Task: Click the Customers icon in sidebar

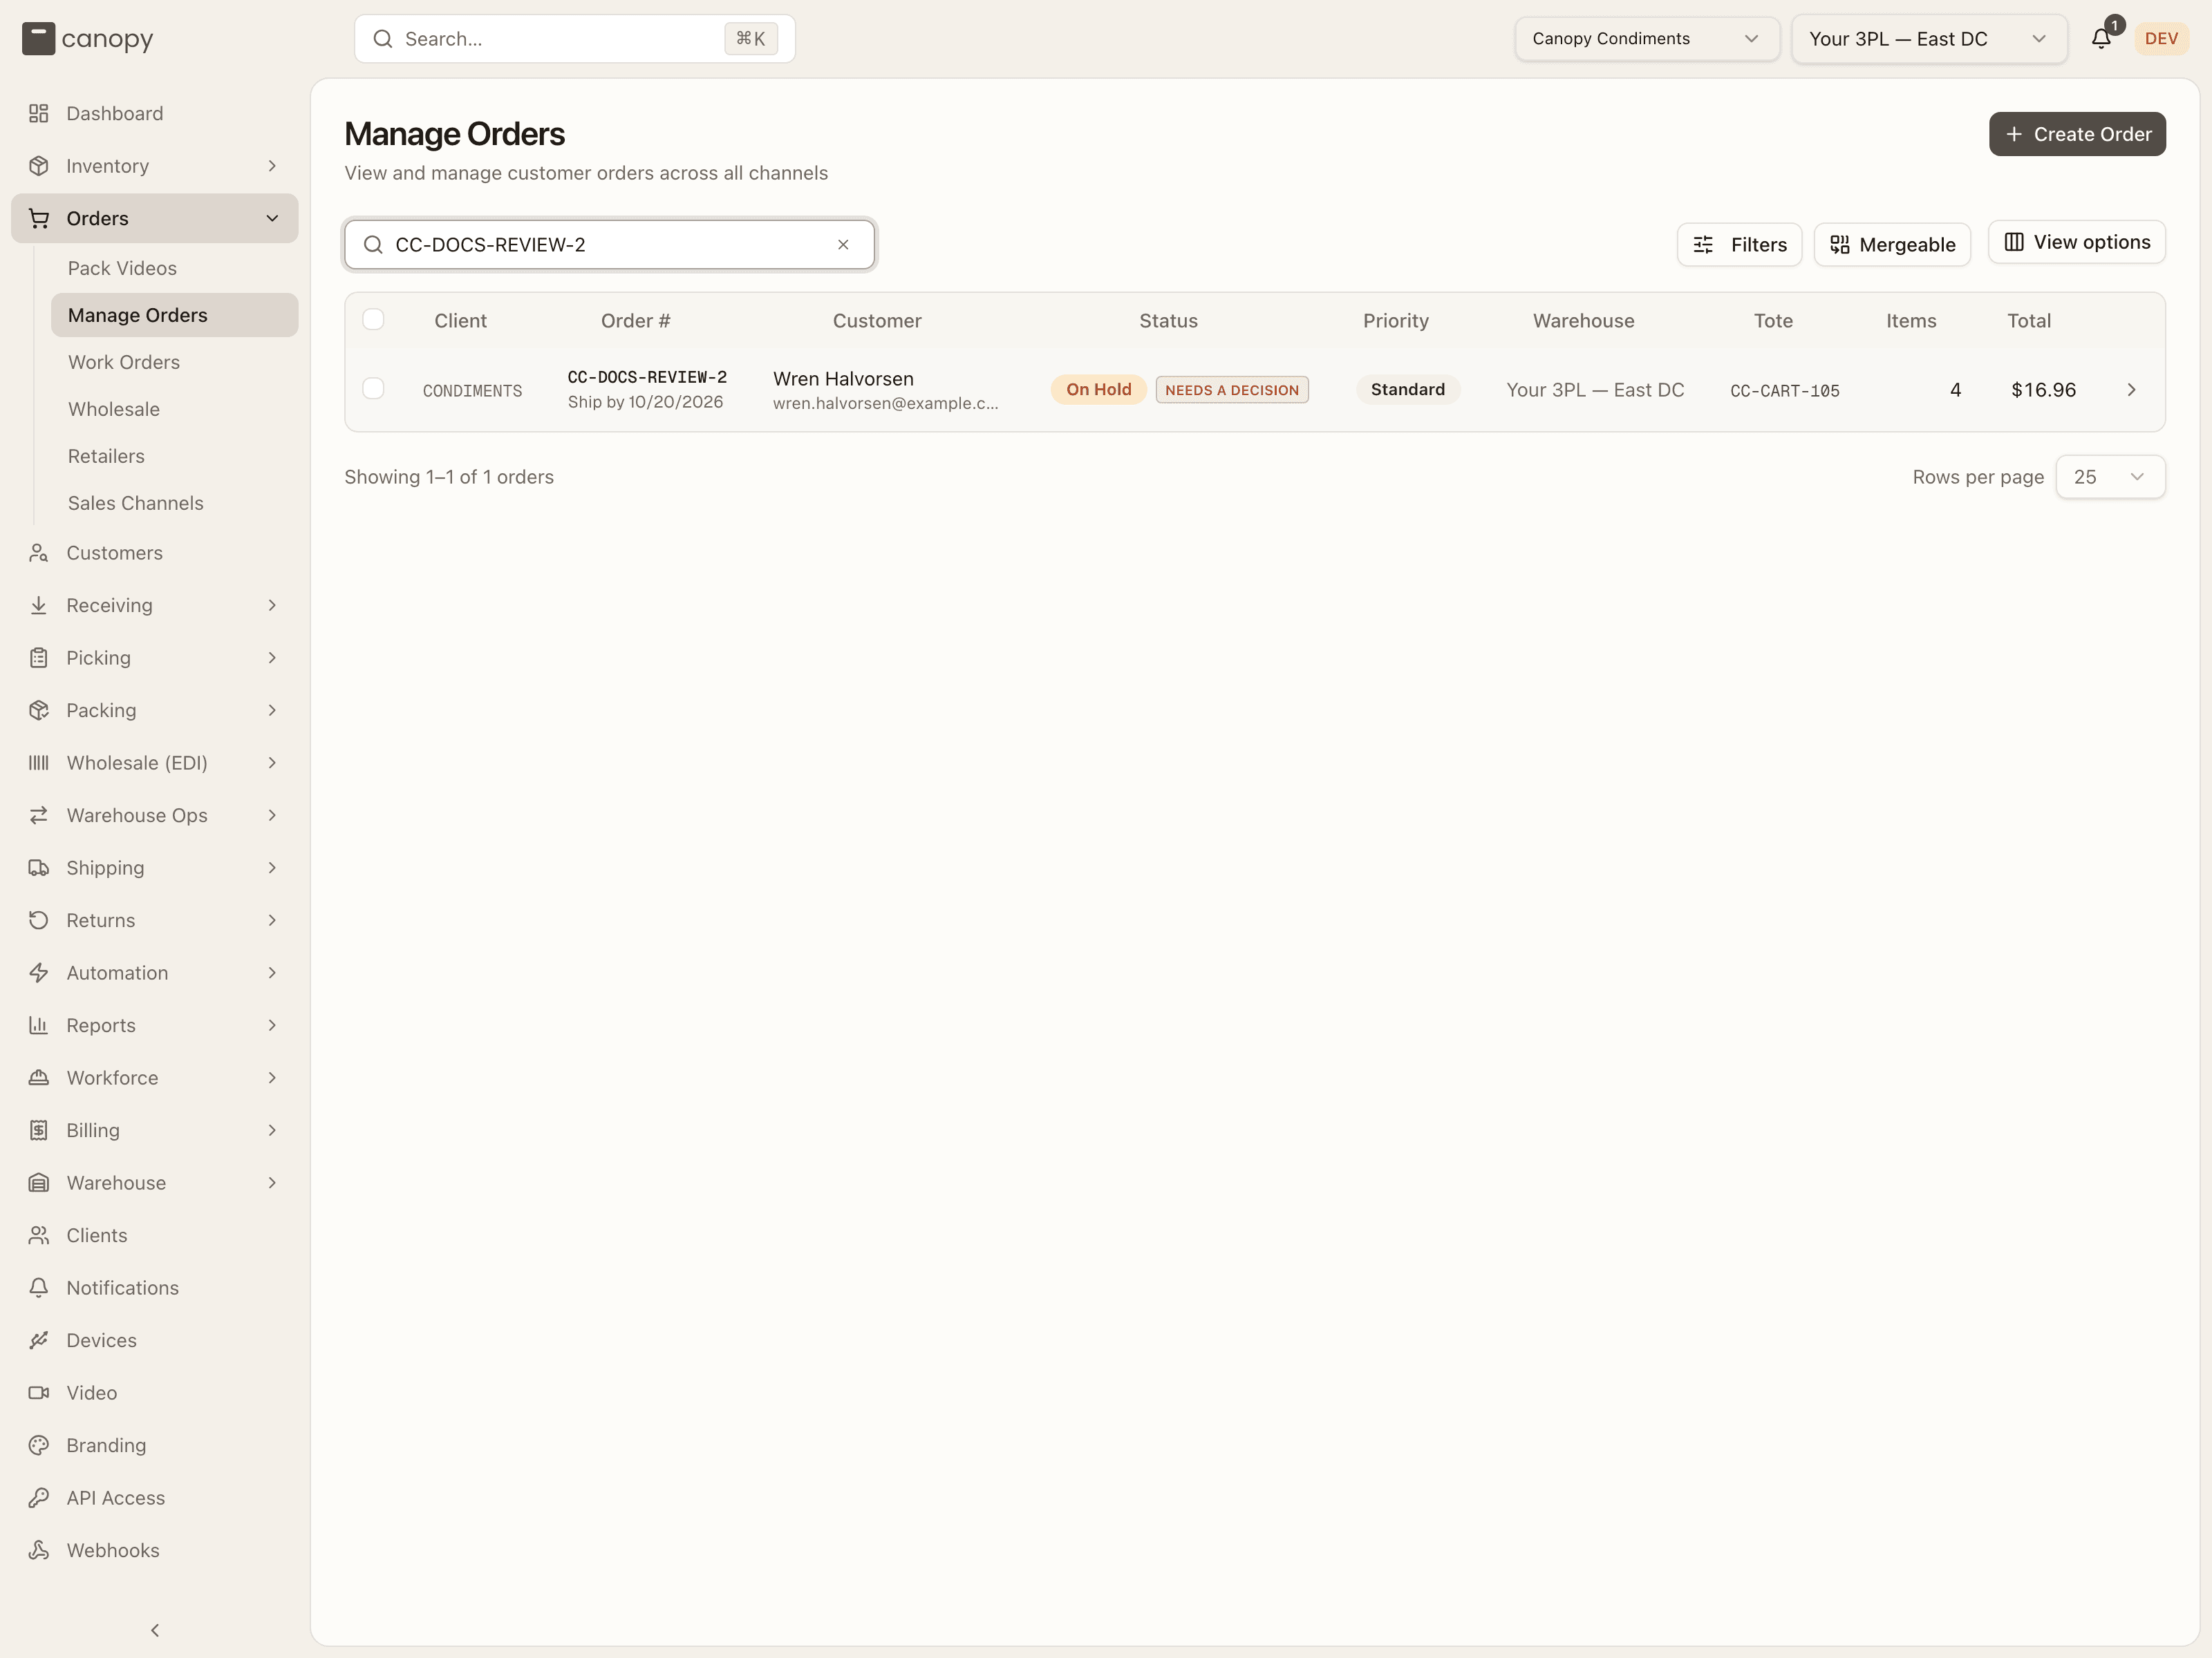Action: click(x=39, y=553)
